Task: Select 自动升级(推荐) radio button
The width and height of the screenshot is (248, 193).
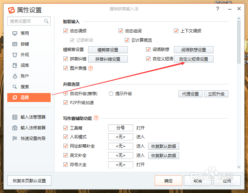Action: coord(66,94)
